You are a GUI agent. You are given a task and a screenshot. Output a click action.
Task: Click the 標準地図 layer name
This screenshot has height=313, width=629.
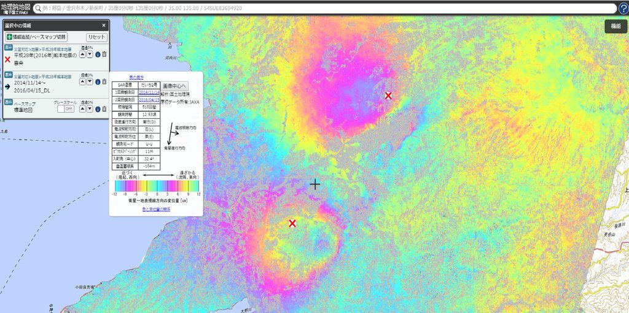(23, 110)
